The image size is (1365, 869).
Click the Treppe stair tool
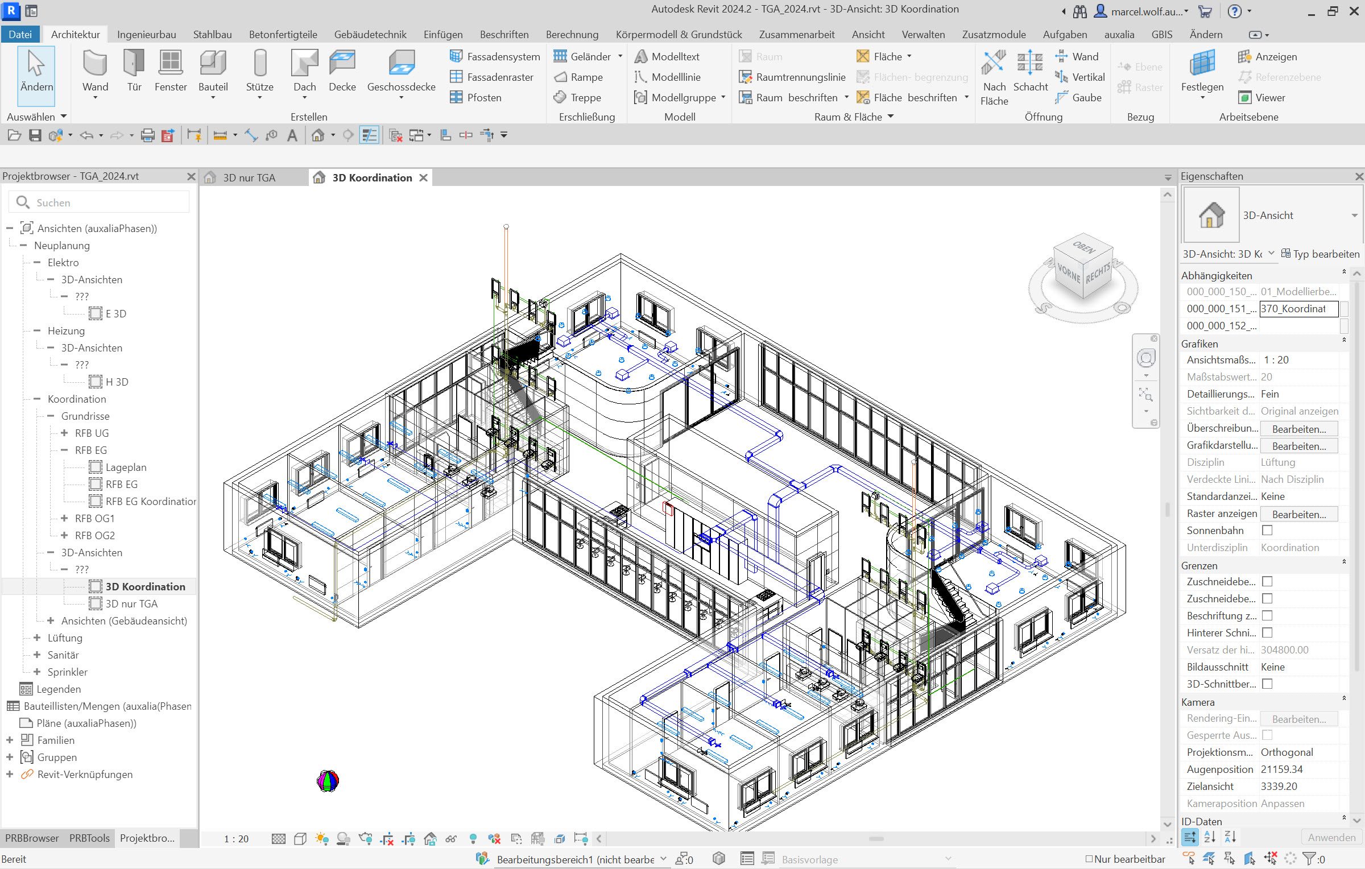click(578, 97)
